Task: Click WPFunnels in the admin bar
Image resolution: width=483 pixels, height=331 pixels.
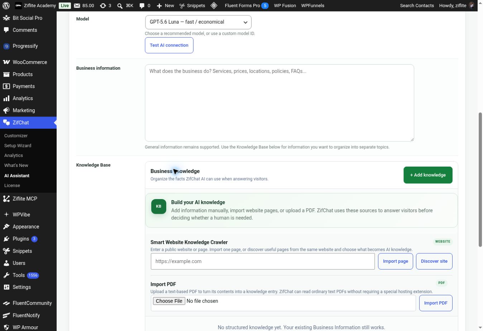Action: [x=313, y=5]
